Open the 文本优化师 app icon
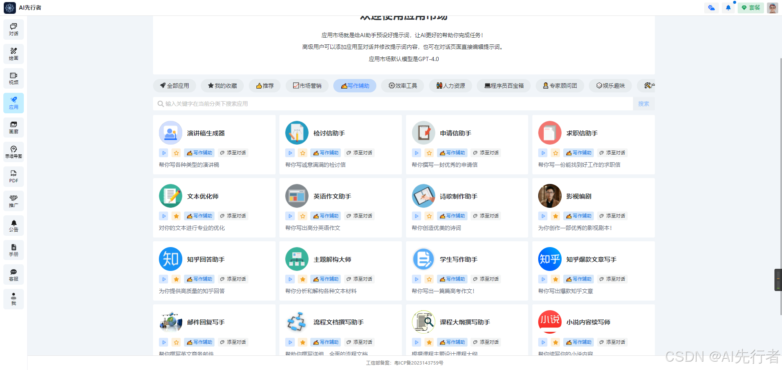 pos(171,196)
